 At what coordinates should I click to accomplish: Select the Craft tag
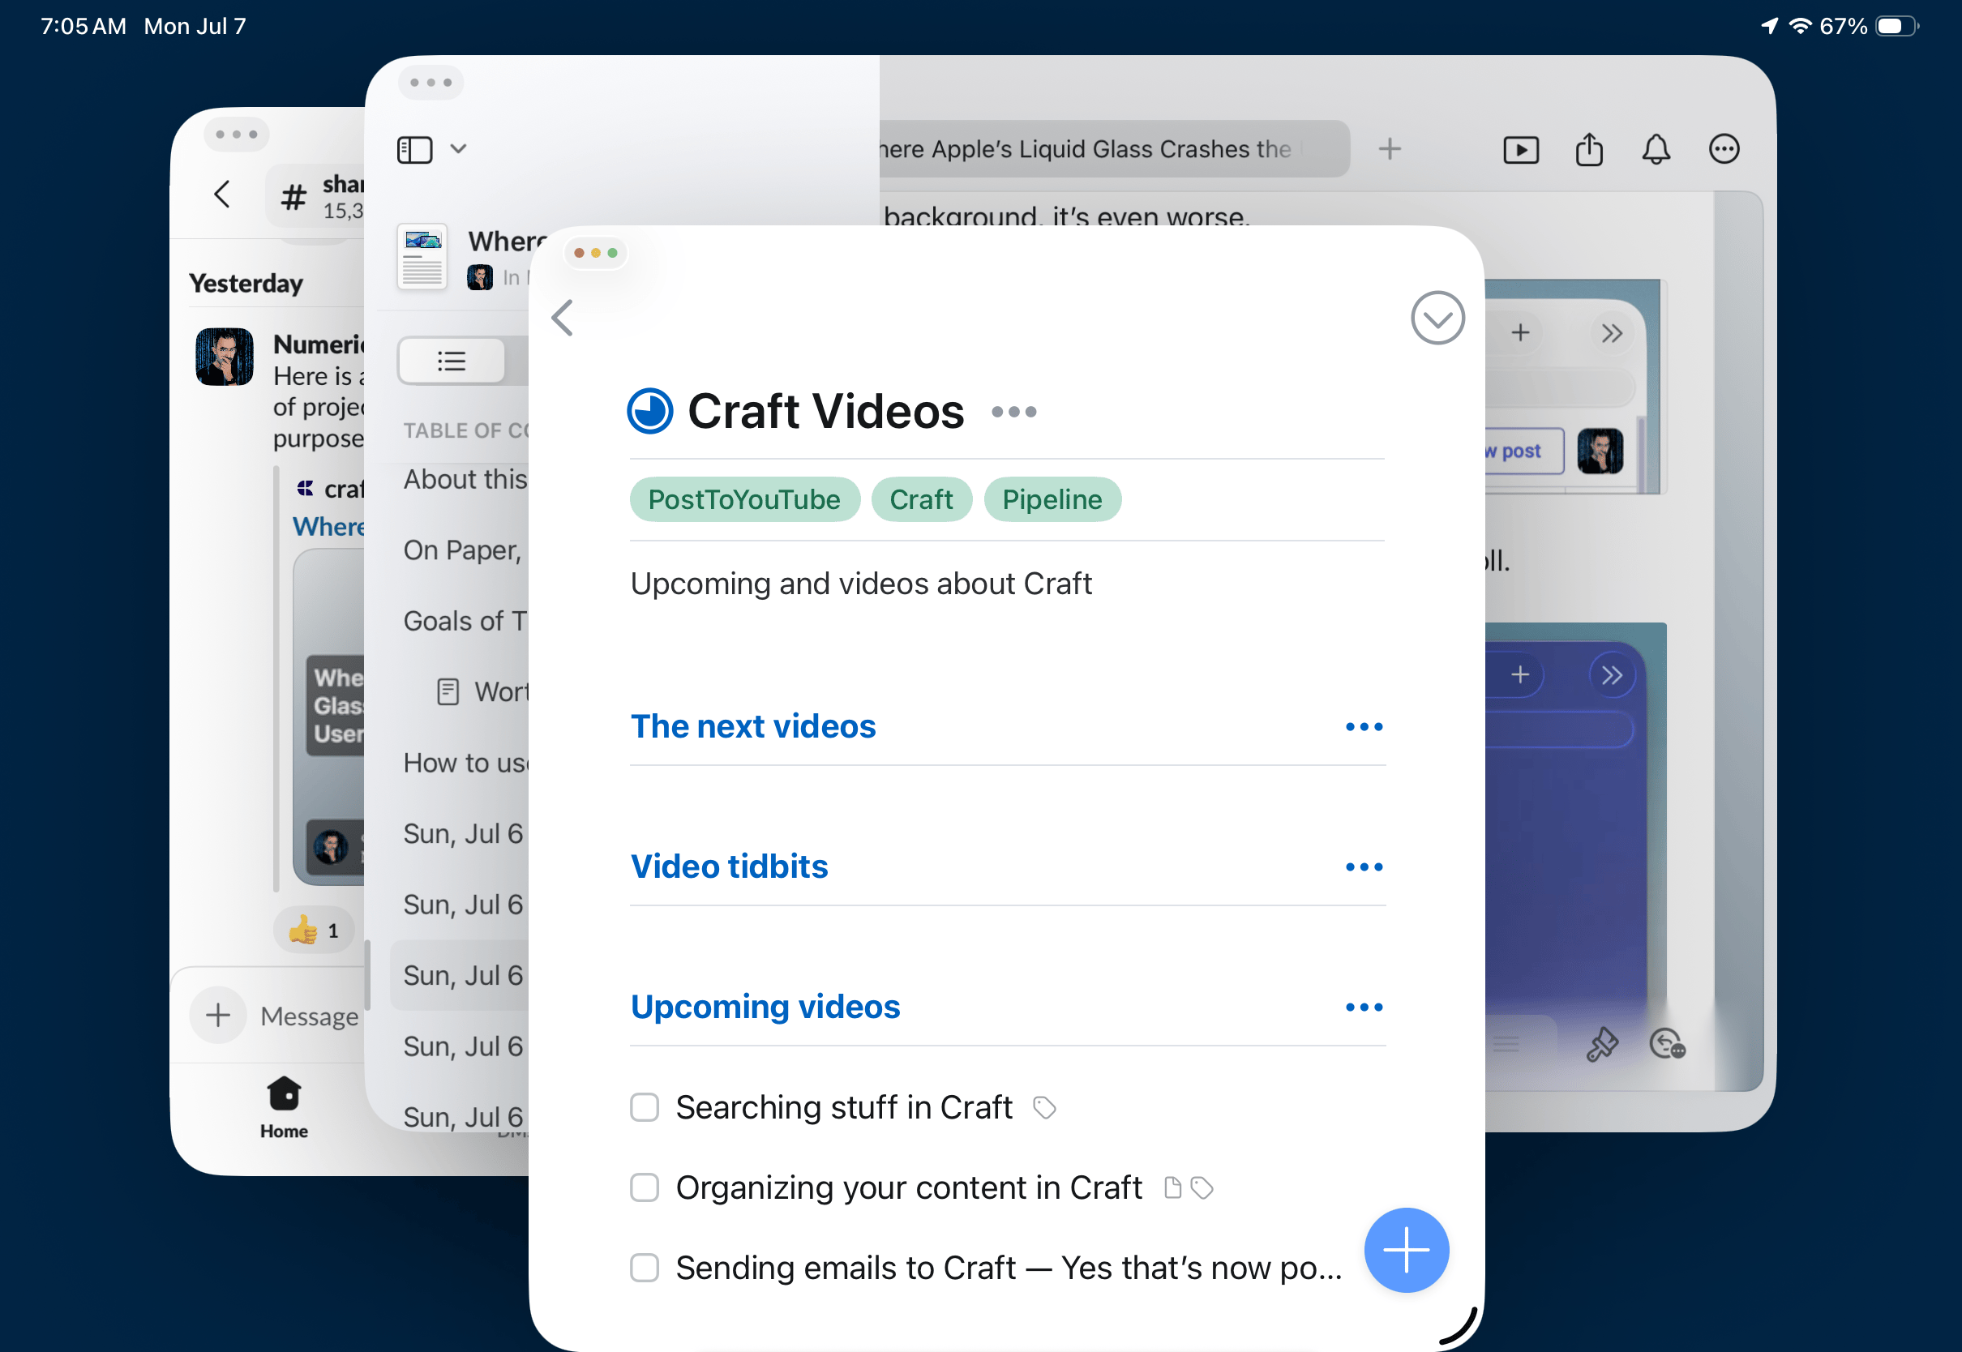coord(921,499)
